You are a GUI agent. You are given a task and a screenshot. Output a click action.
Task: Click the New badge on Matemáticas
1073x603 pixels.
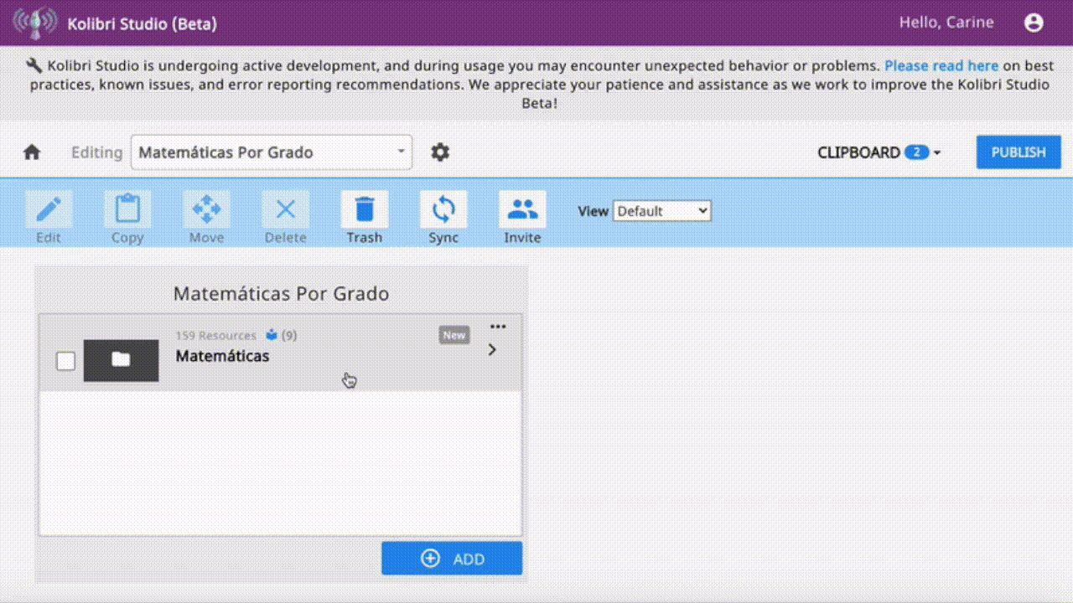pyautogui.click(x=454, y=335)
